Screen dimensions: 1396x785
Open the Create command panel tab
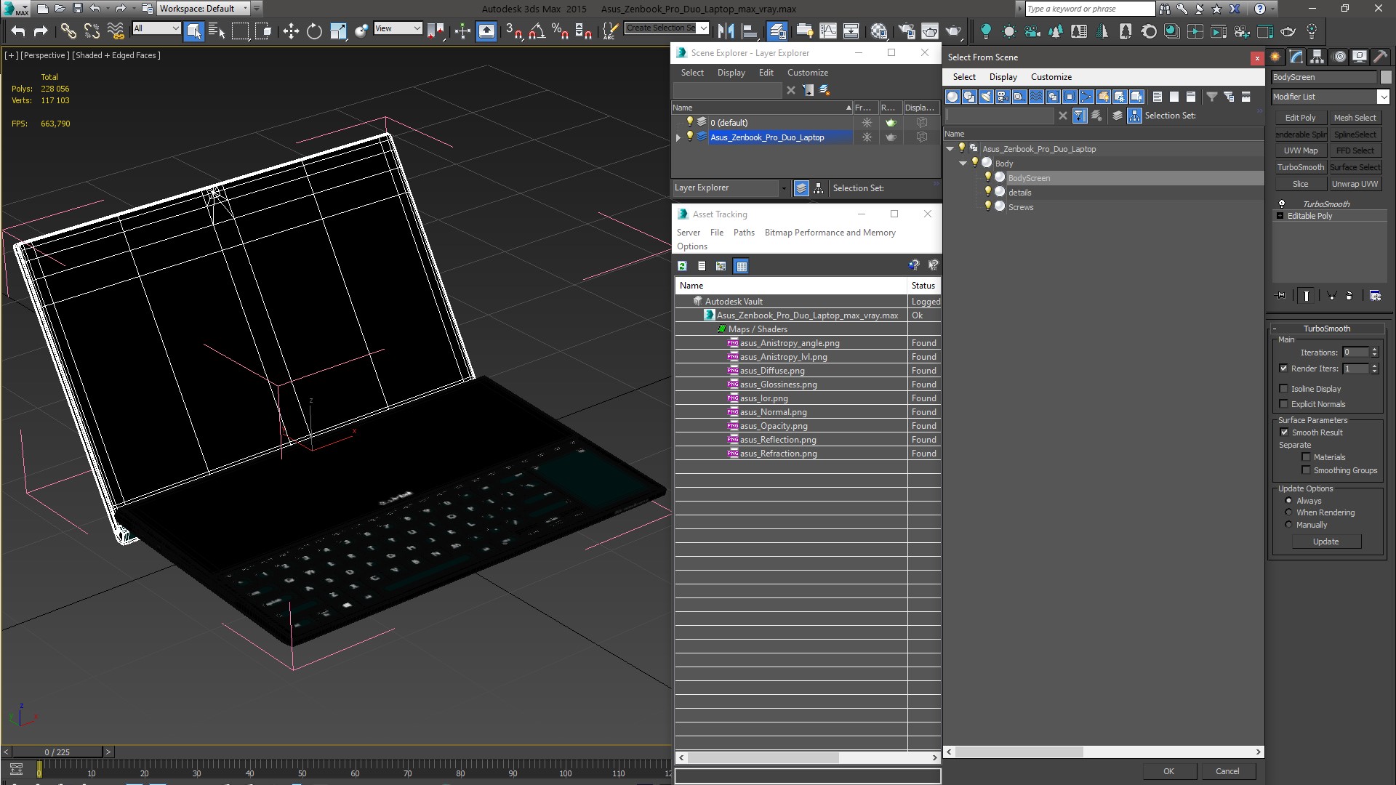(1275, 57)
